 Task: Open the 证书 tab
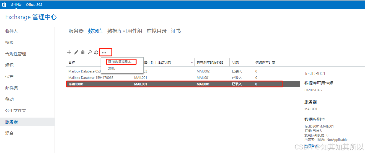[x=176, y=31]
